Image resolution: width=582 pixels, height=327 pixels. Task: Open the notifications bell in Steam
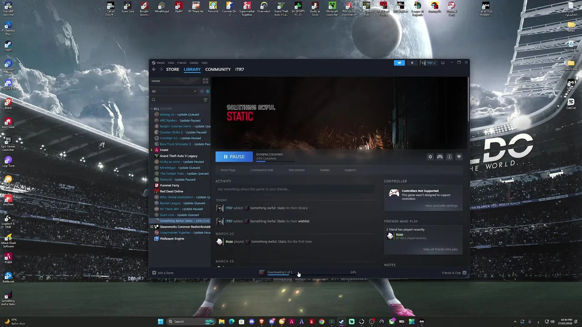412,63
